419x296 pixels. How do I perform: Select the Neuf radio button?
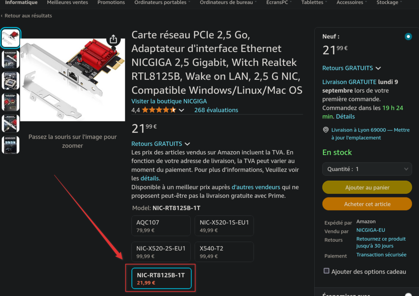tap(408, 37)
